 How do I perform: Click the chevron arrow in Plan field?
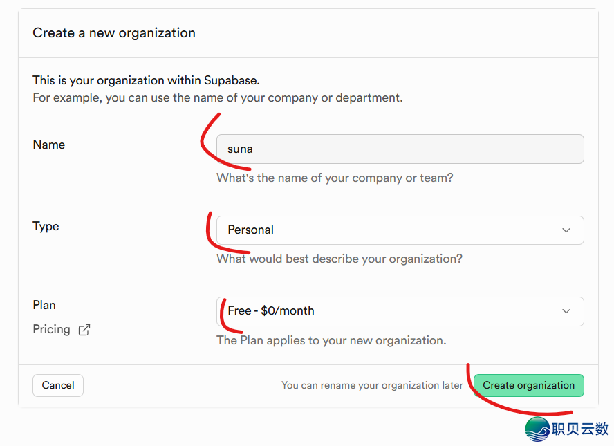tap(566, 311)
